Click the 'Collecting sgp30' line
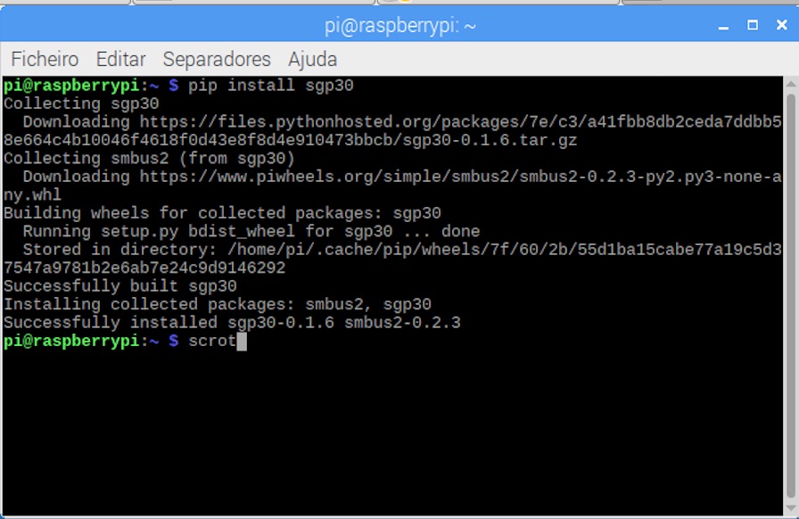 [81, 103]
